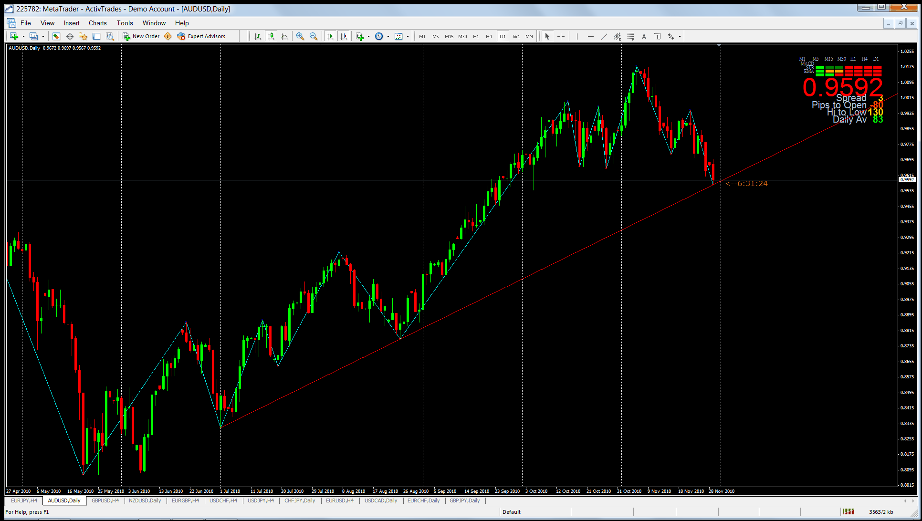Click the 0.9592 price label on scale
This screenshot has width=922, height=521.
coord(907,180)
